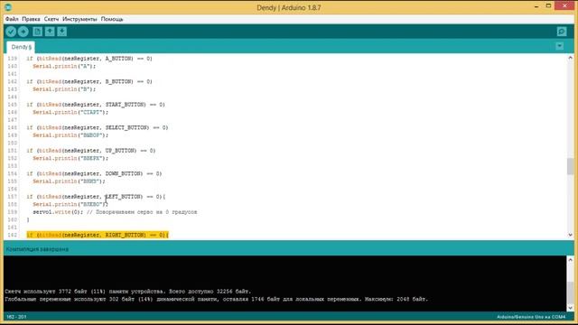Image resolution: width=578 pixels, height=325 pixels.
Task: Open a sketch with the Open icon
Action: tap(50, 32)
